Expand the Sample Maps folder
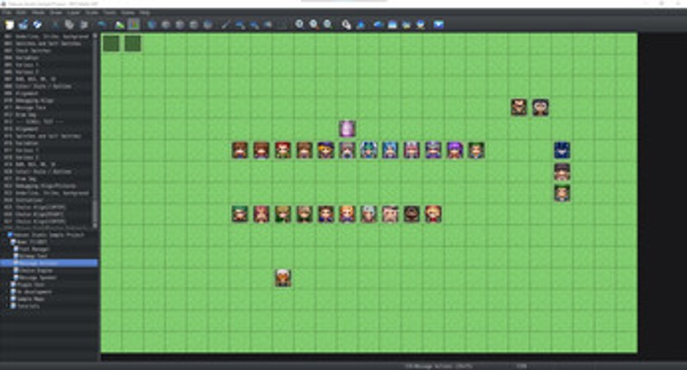 [x=8, y=299]
